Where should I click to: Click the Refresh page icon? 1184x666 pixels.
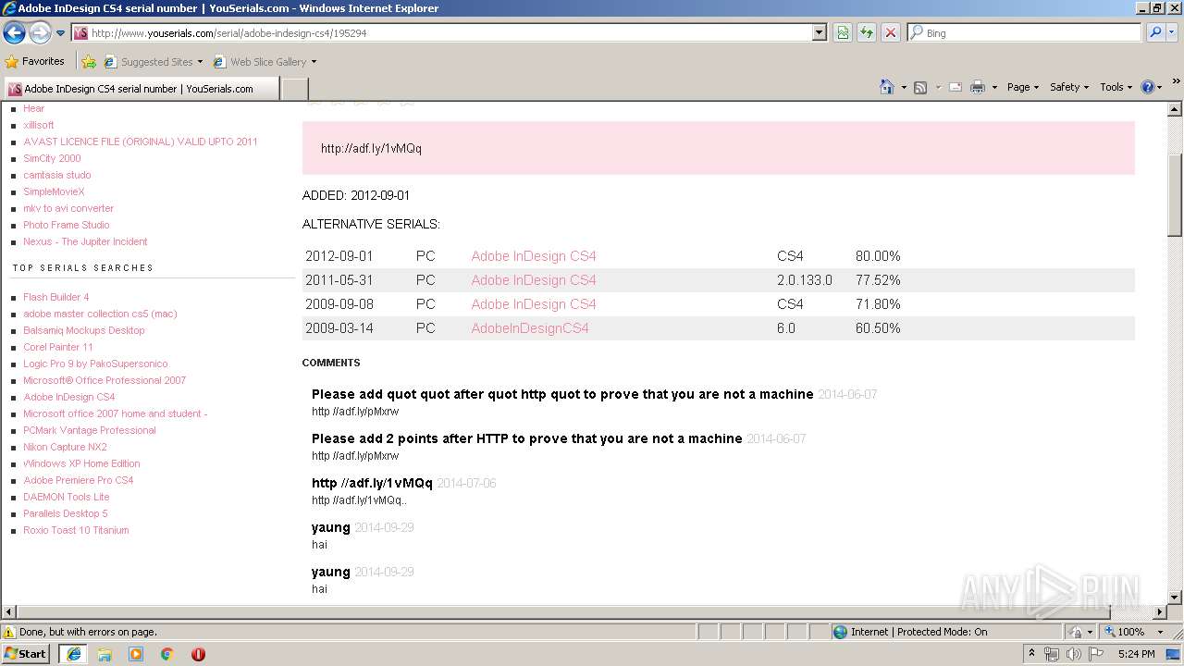click(x=867, y=32)
